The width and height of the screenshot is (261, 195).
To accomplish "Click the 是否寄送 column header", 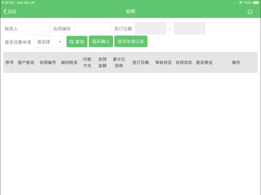I will click(x=204, y=62).
